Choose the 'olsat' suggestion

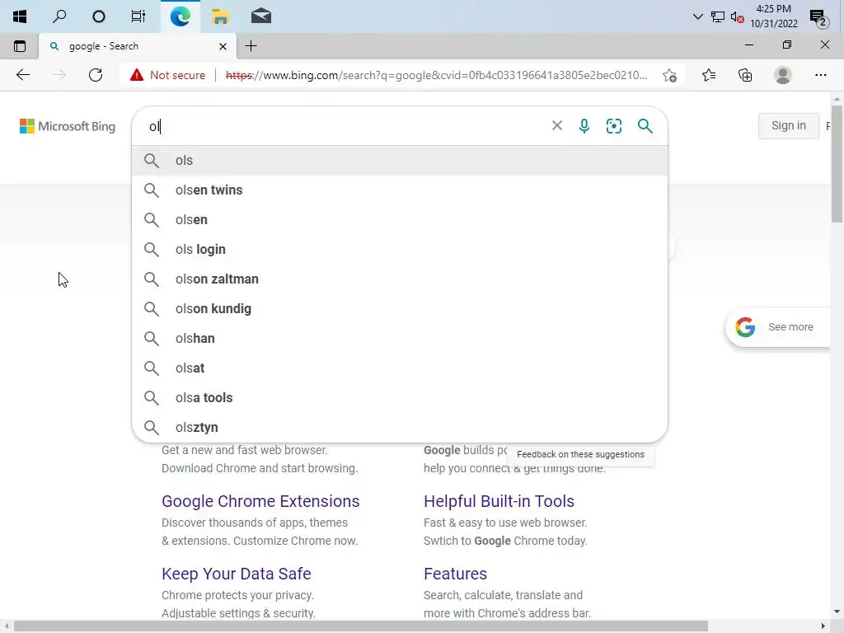[400, 368]
